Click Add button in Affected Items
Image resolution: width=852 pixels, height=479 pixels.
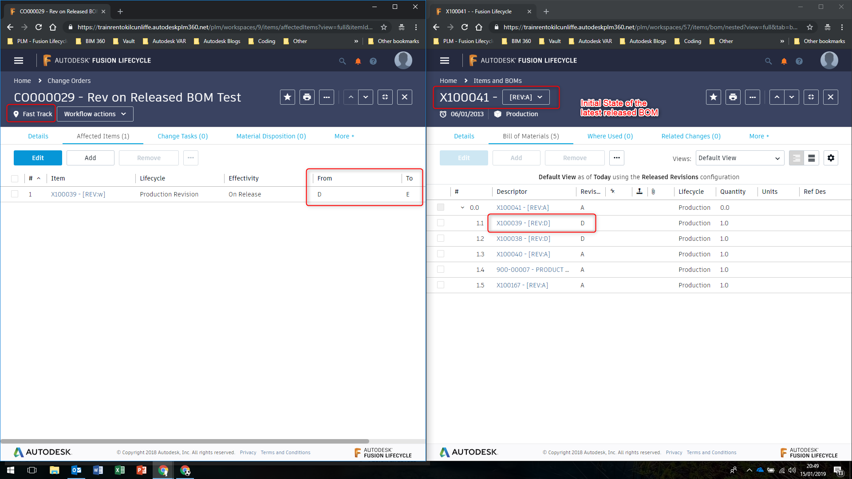[91, 158]
